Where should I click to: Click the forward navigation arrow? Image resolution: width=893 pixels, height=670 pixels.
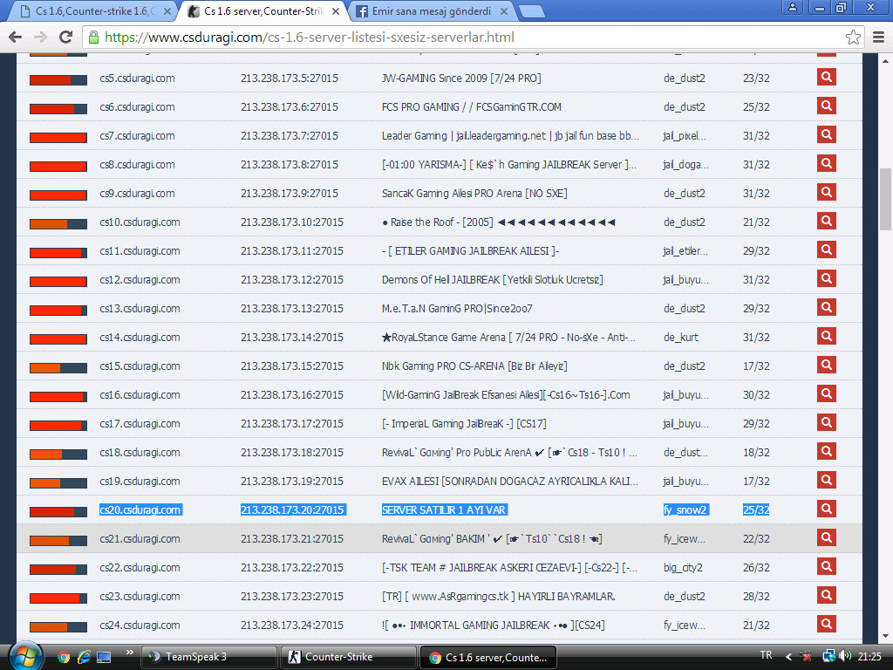40,37
